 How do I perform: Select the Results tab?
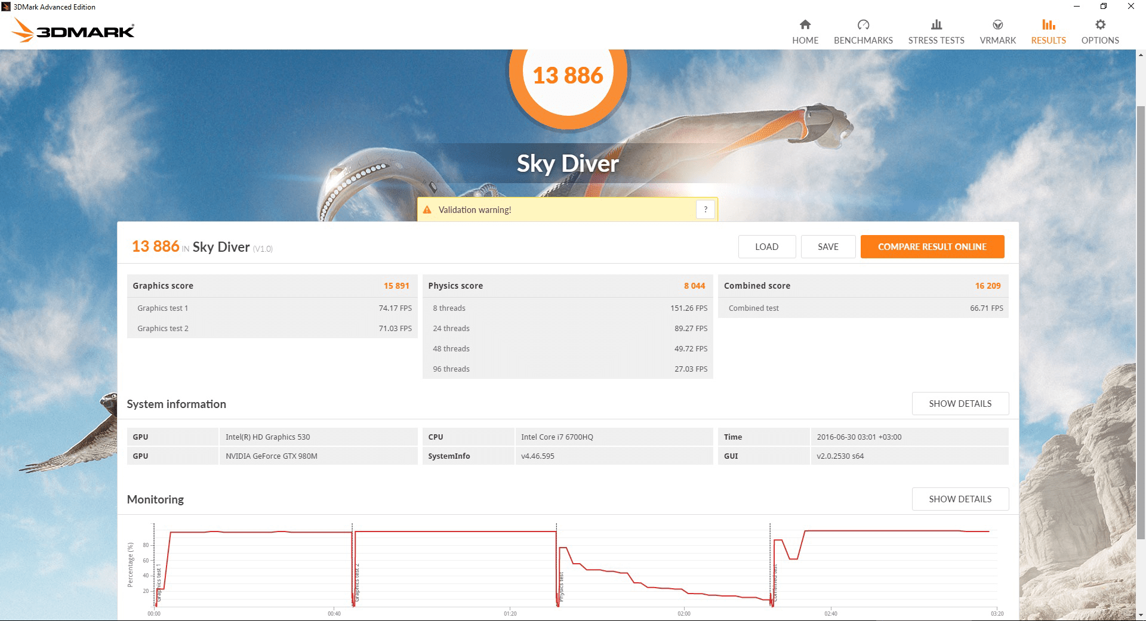click(1048, 32)
